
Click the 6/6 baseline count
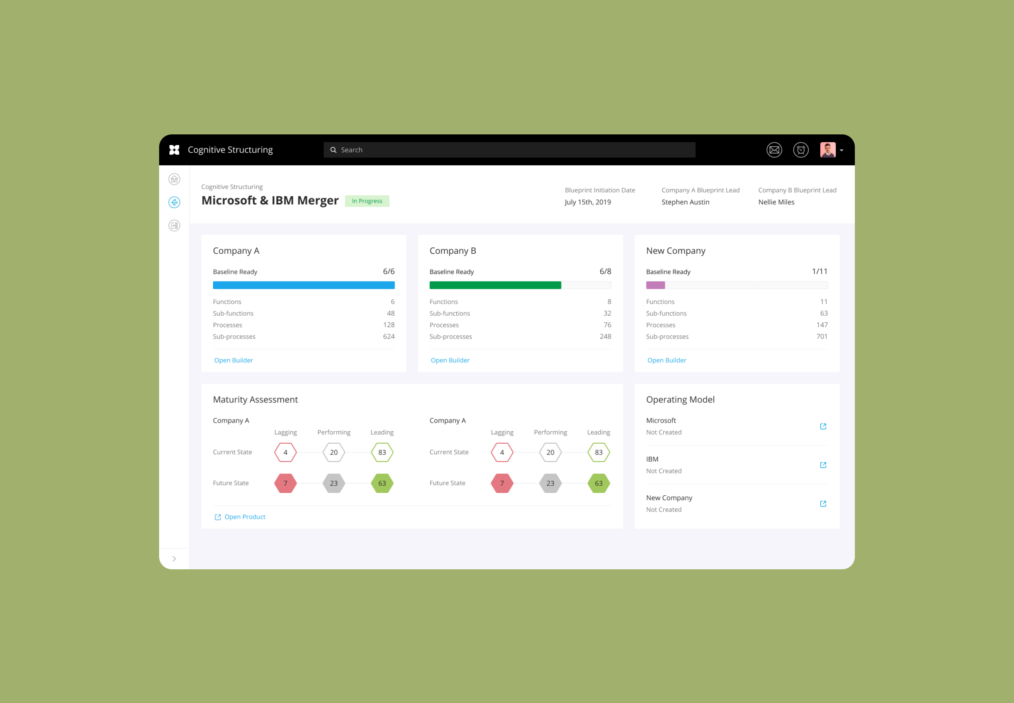[x=389, y=271]
